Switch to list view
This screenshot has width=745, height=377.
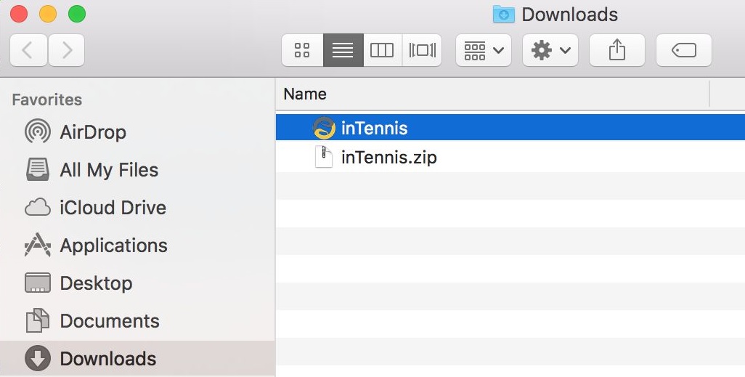[343, 50]
